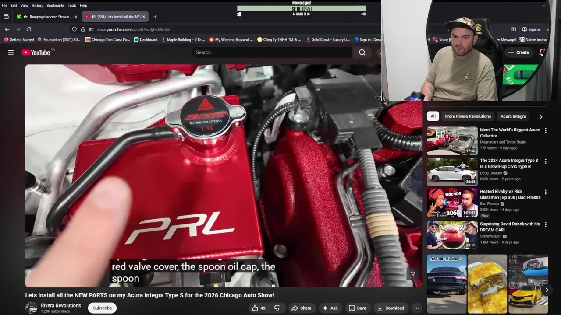Open options for 2024 Acura Integra Type S video
The width and height of the screenshot is (561, 315).
(x=546, y=161)
